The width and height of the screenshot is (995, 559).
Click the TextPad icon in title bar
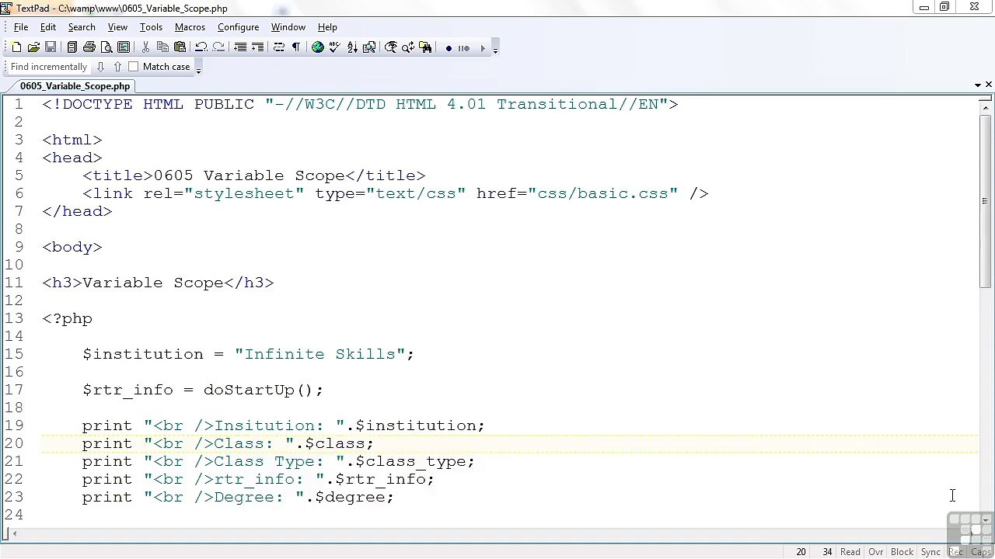[6, 8]
